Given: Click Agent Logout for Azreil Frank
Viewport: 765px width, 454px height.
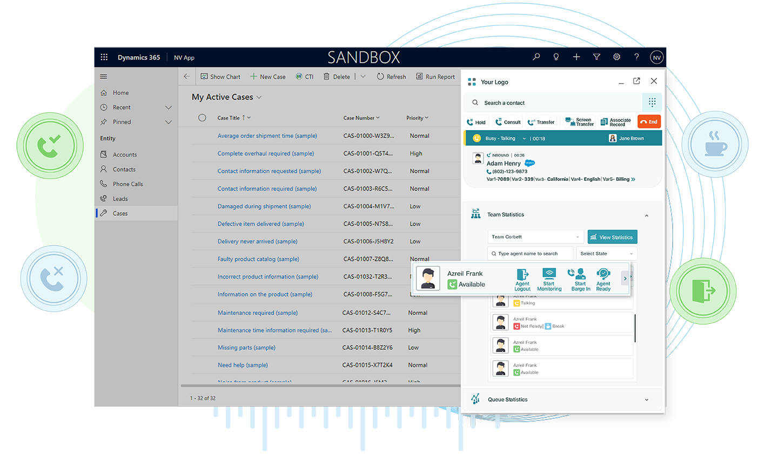Looking at the screenshot, I should [x=522, y=280].
